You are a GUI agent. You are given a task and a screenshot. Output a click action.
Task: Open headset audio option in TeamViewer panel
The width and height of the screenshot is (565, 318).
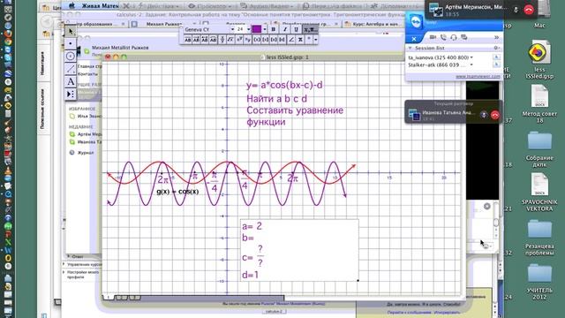[x=453, y=37]
